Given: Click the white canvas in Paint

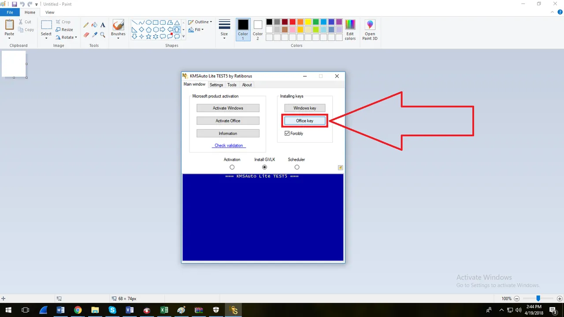Looking at the screenshot, I should pyautogui.click(x=14, y=64).
